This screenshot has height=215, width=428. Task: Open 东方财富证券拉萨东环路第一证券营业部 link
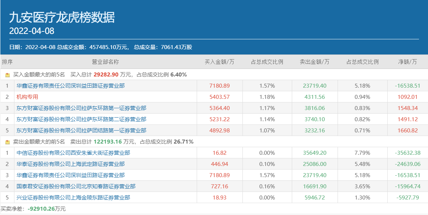(x=81, y=108)
